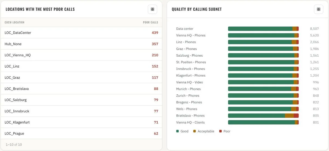Click the Vienna HQ - Clients label

pyautogui.click(x=191, y=123)
